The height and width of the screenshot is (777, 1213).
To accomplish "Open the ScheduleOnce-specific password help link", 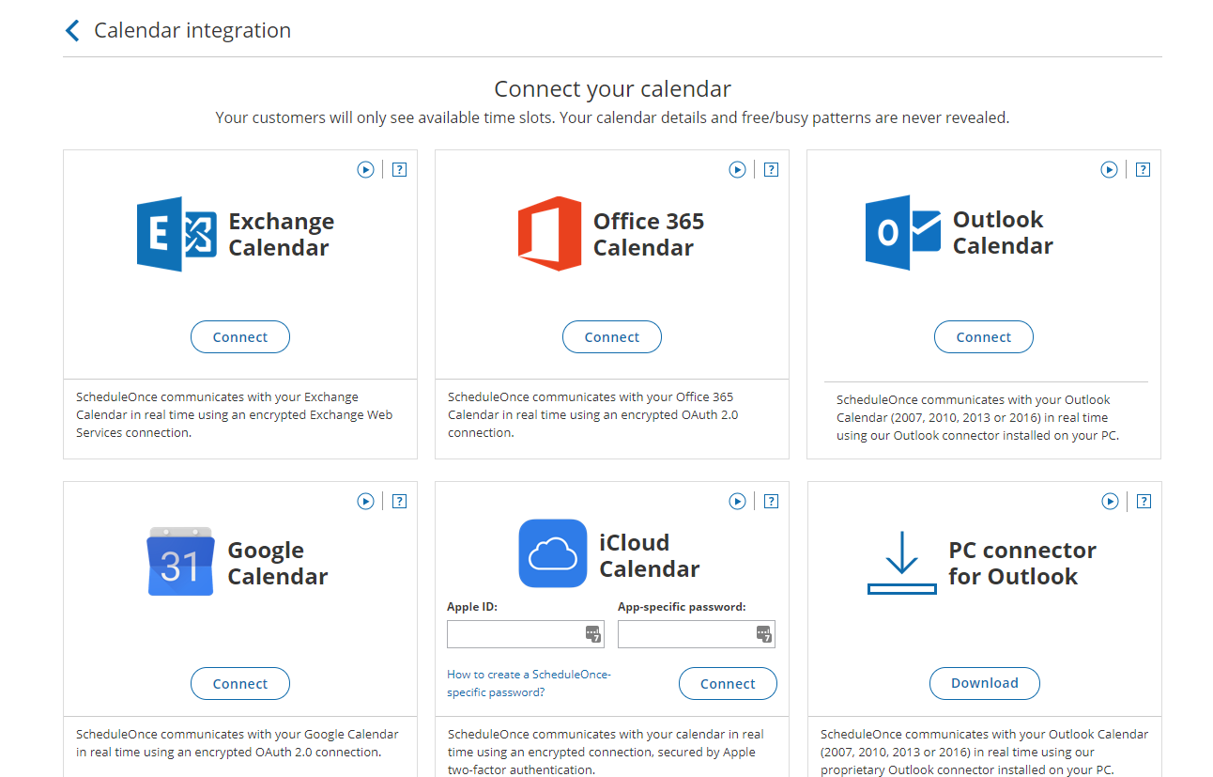I will click(529, 683).
